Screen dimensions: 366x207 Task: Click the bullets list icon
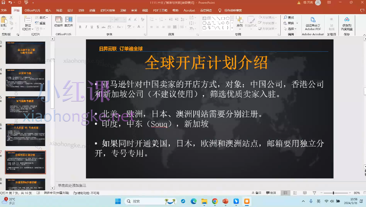(152, 19)
